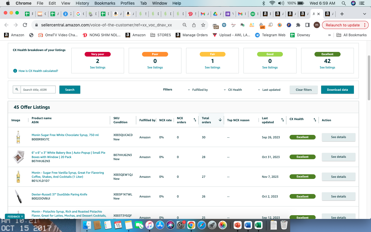Open App Store from the Dock

(160, 225)
